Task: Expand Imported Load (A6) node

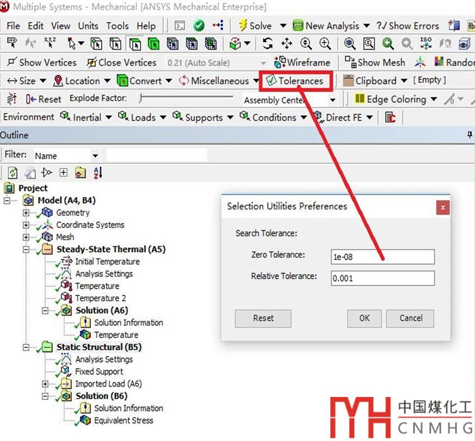Action: (45, 384)
